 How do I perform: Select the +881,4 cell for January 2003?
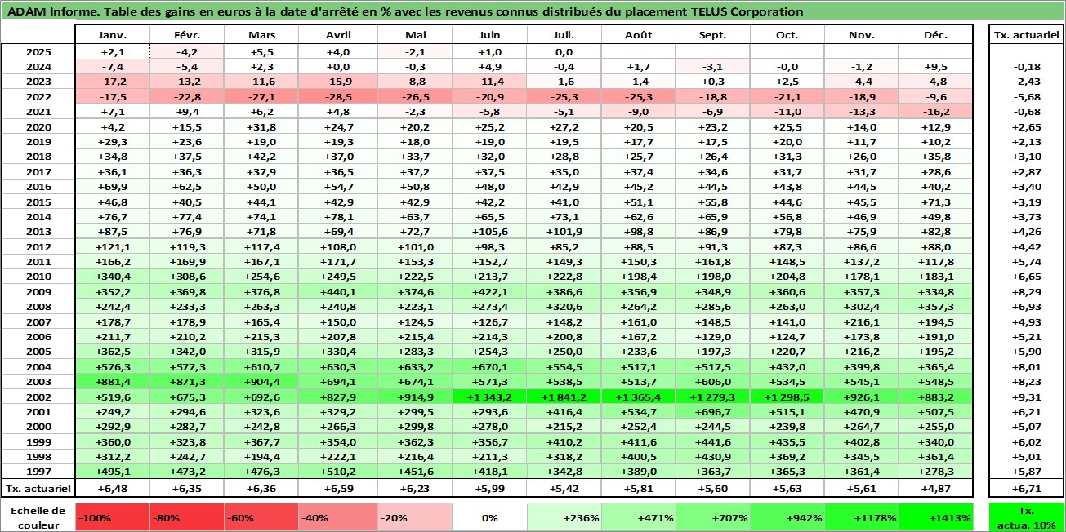(x=113, y=382)
